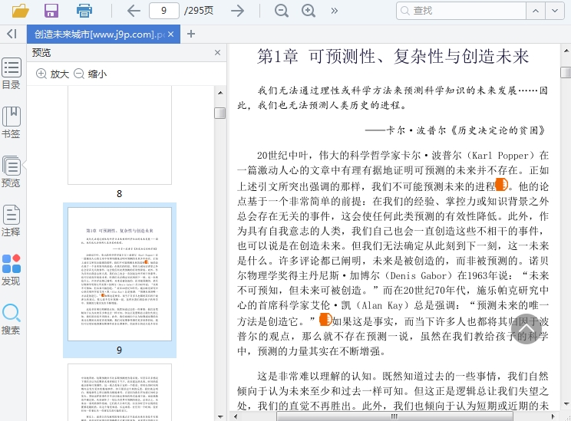This screenshot has height=421, width=571.
Task: Click the zoom in magnifier in toolbar
Action: pos(309,11)
